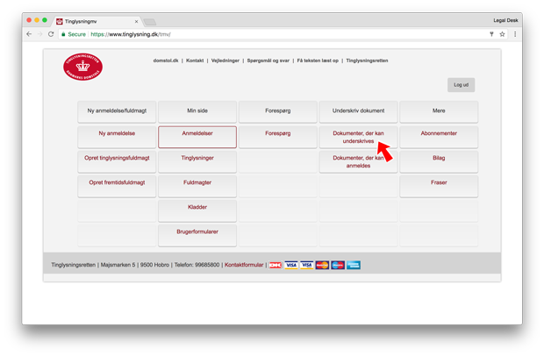The image size is (544, 356).
Task: Select the Fraser menu item
Action: pyautogui.click(x=439, y=186)
